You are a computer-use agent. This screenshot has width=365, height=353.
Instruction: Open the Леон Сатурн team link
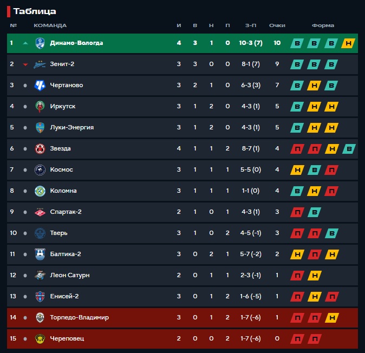tap(70, 275)
